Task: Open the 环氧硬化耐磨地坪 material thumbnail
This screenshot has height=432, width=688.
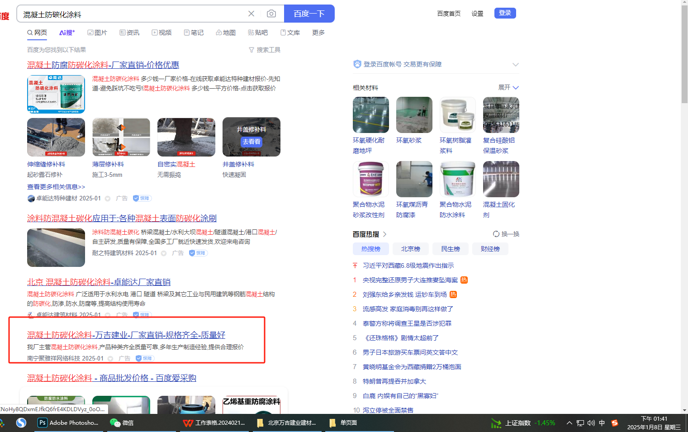Action: tap(371, 115)
